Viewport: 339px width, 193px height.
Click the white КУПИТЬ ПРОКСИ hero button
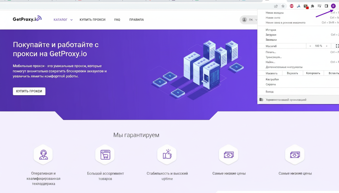[29, 91]
